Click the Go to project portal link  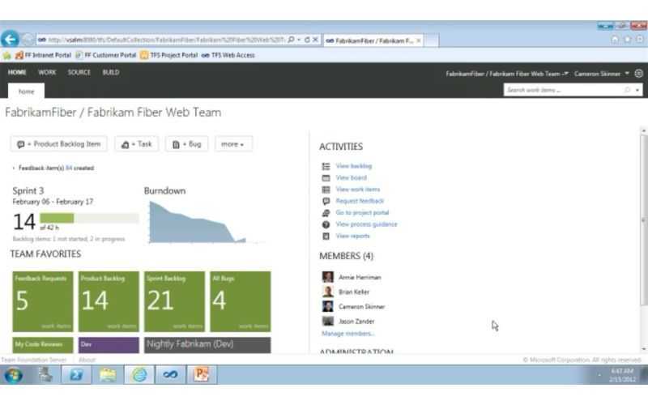362,212
